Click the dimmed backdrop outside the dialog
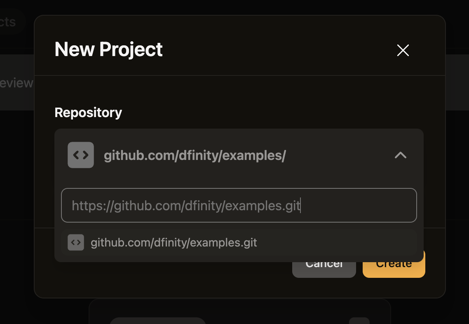The image size is (469, 324). (x=457, y=179)
